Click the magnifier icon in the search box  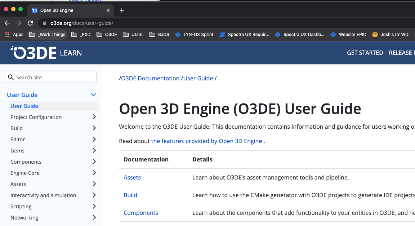tap(11, 77)
